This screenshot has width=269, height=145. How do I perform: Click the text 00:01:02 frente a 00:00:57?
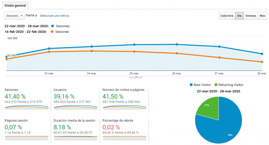[73, 133]
